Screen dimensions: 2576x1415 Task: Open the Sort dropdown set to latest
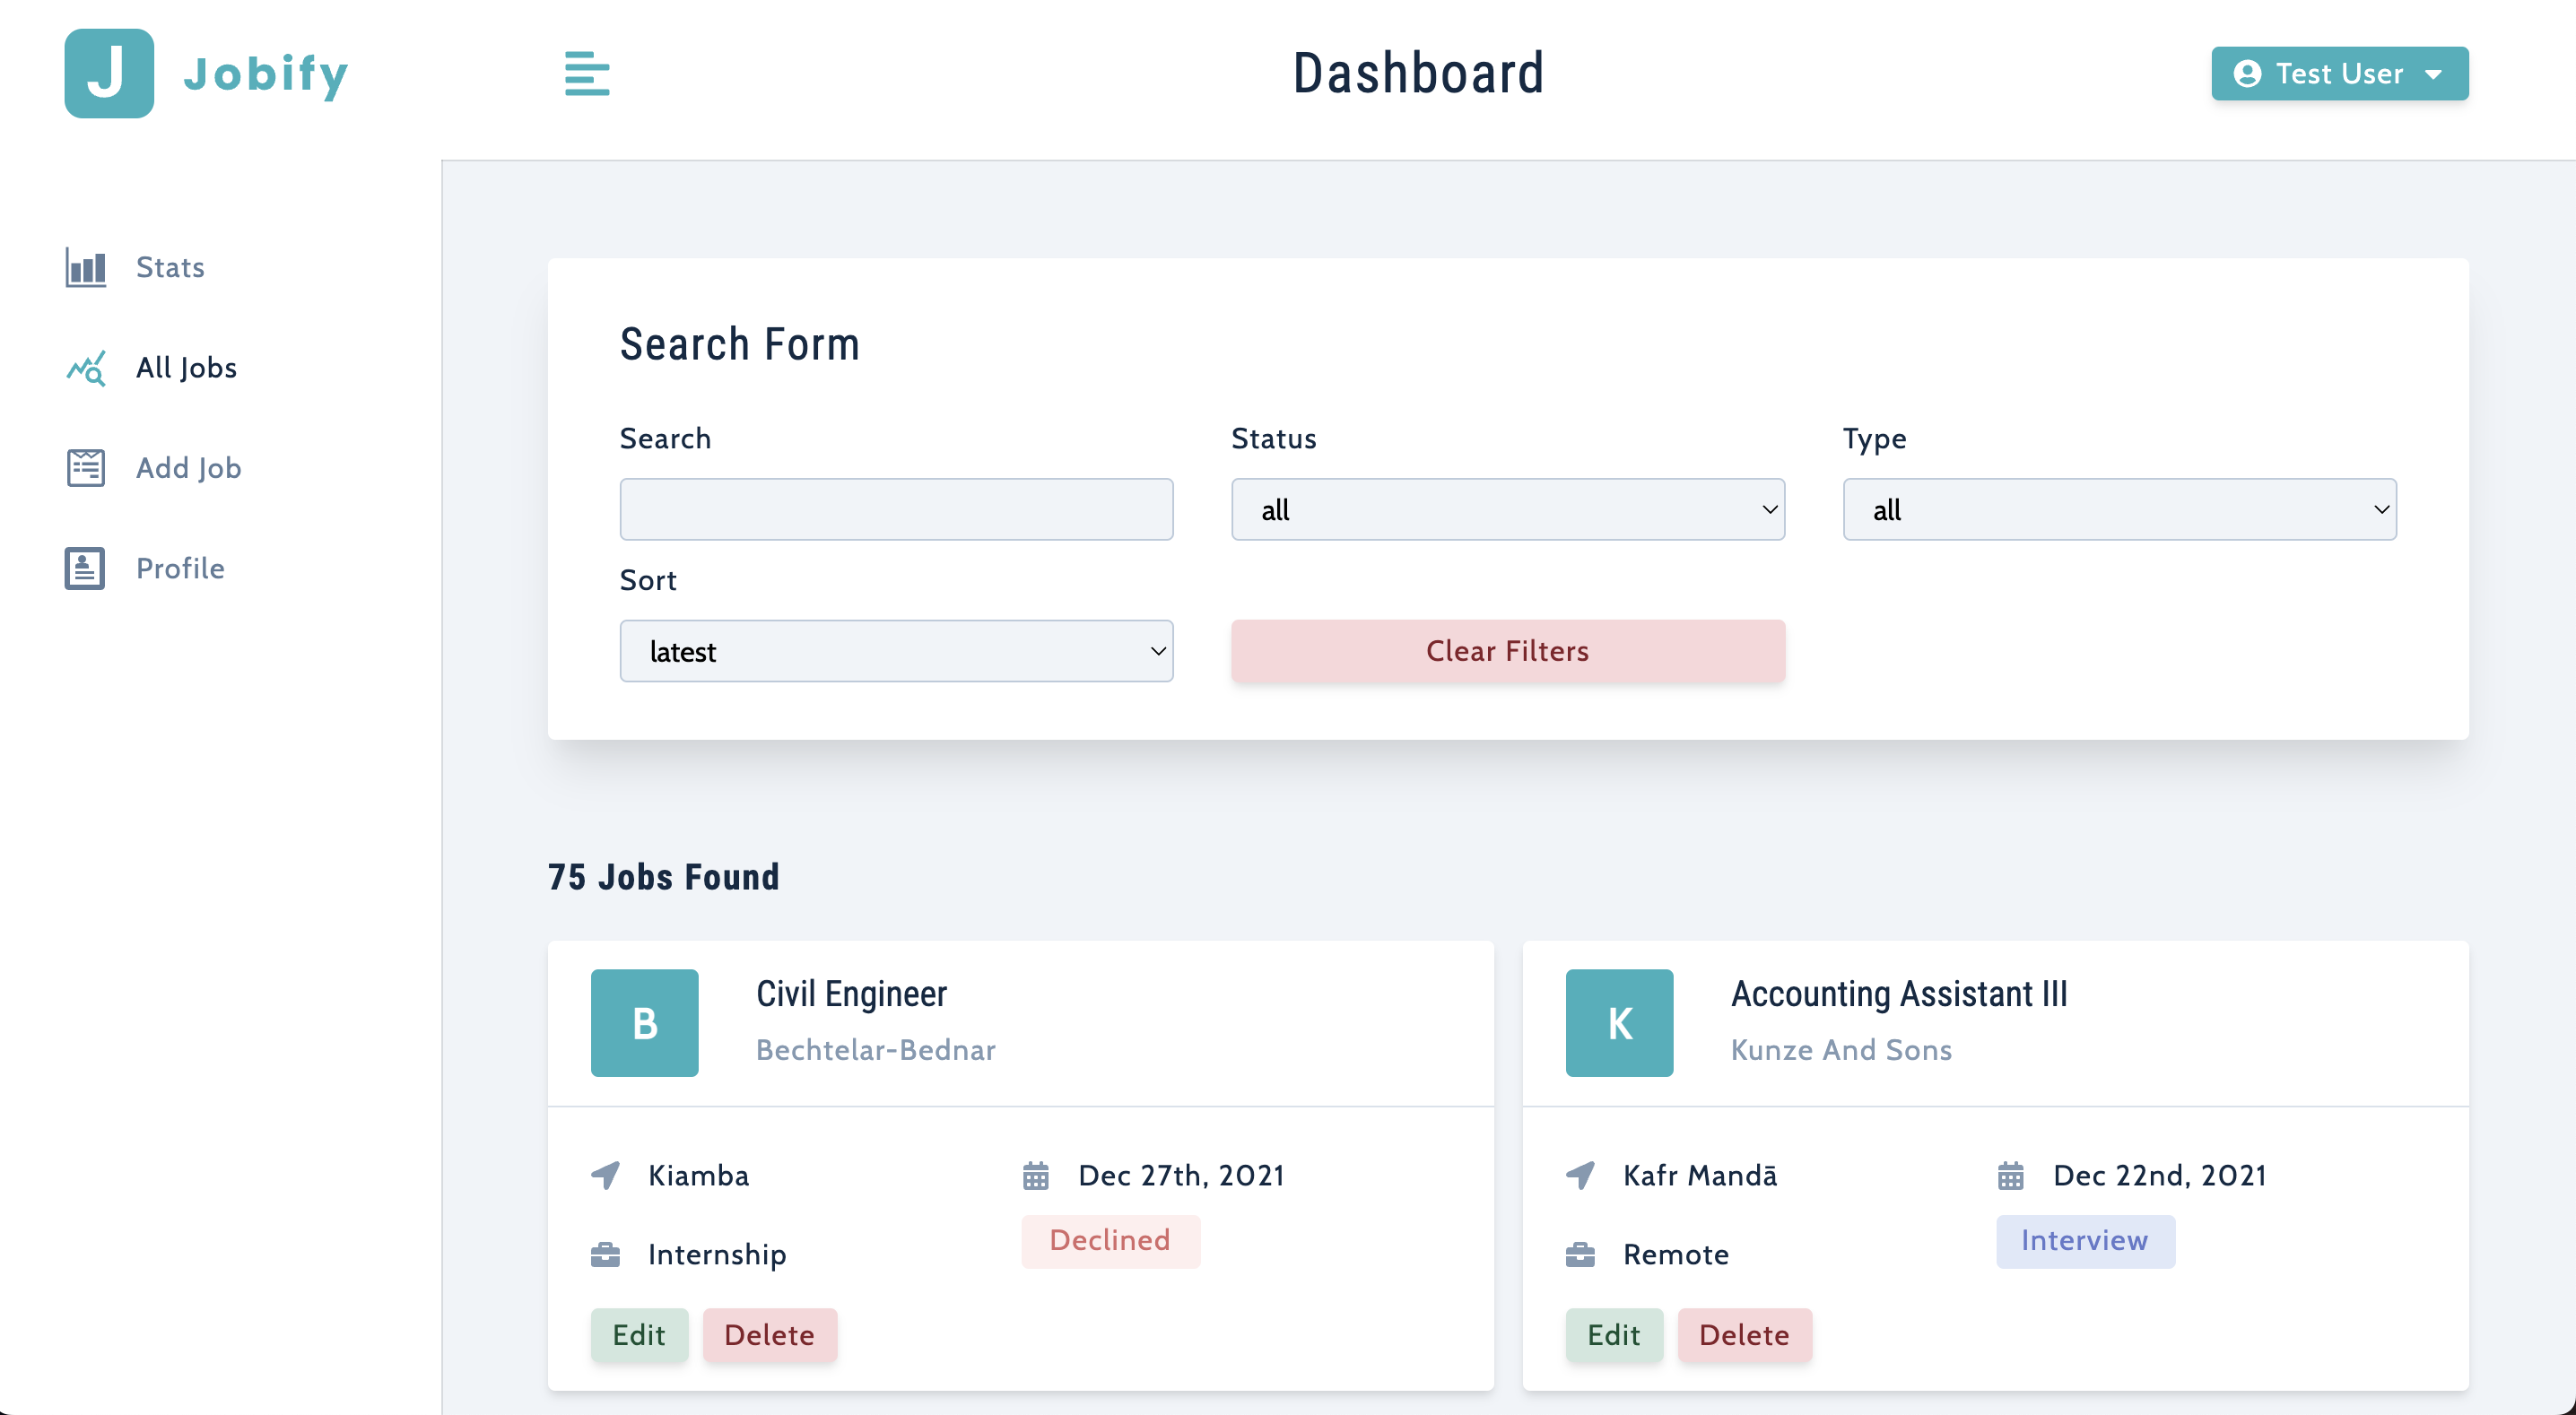coord(896,651)
